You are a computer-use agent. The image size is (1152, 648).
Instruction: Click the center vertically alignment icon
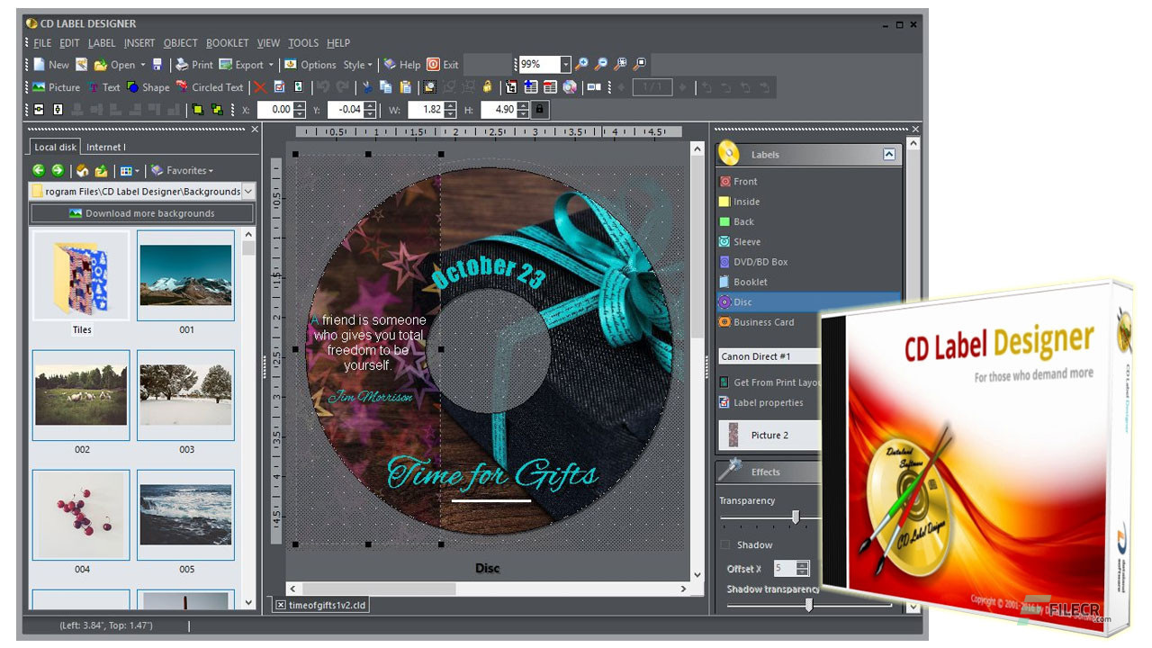[58, 109]
